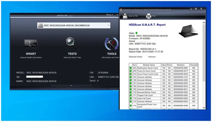Select Reallocation Sector Count attribute name
This screenshot has height=122, width=212.
(x=148, y=68)
